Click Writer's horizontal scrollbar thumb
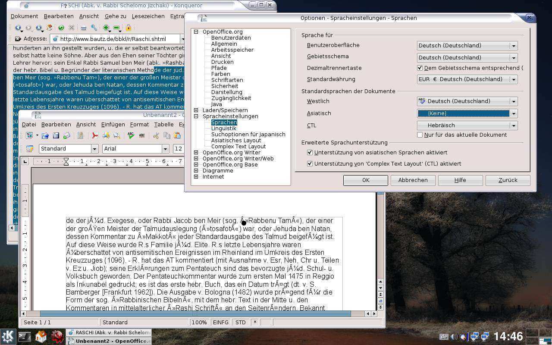Image resolution: width=552 pixels, height=345 pixels. click(195, 314)
